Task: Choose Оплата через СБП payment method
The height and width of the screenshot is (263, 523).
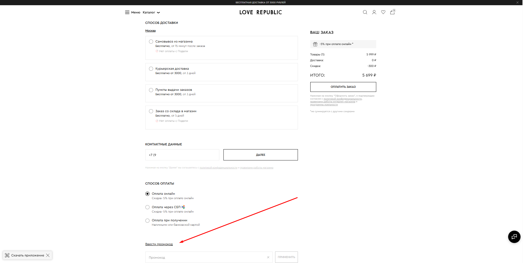Action: (148, 207)
